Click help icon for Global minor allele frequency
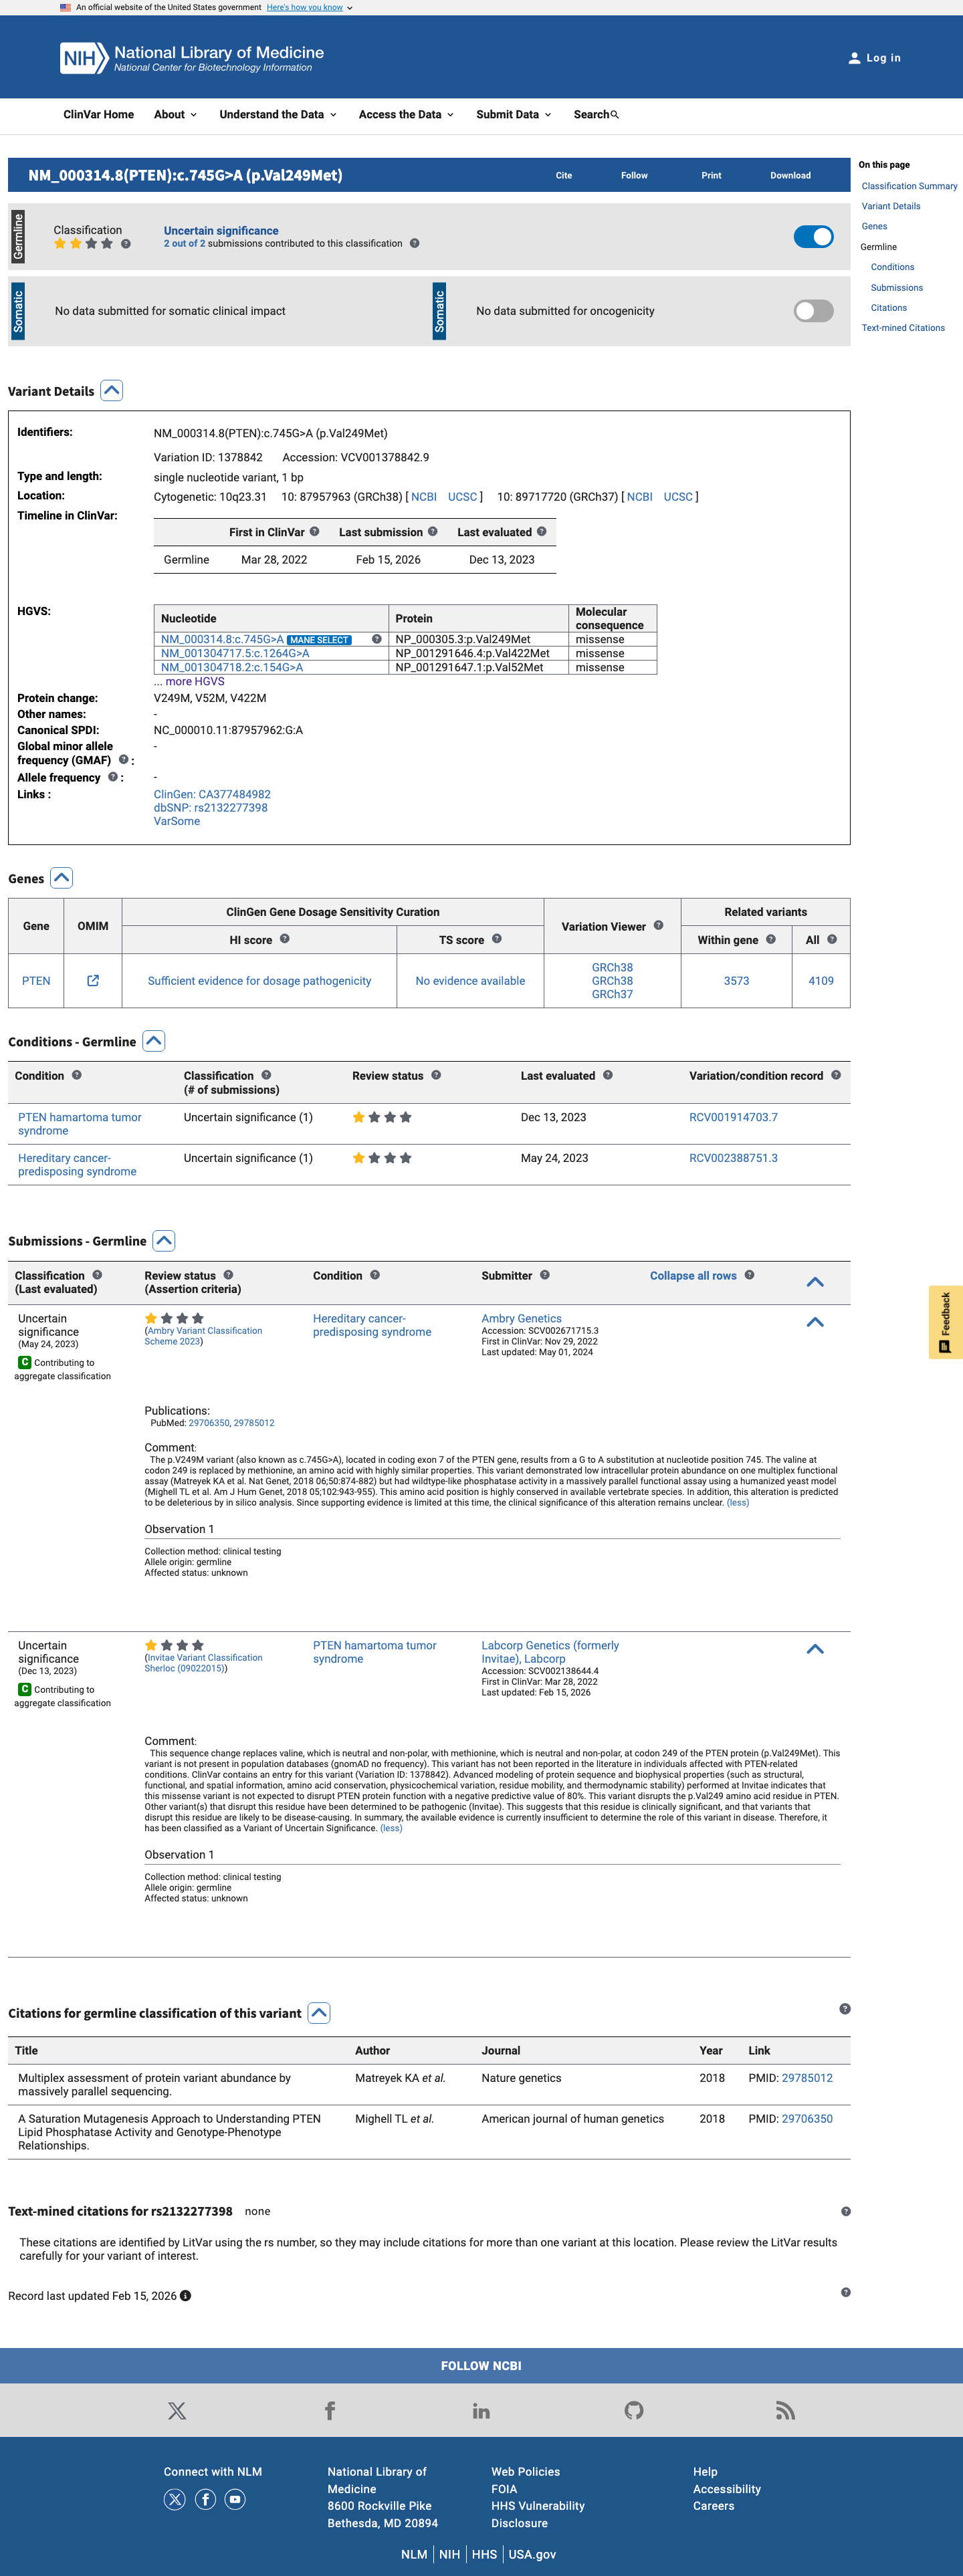This screenshot has height=2576, width=963. click(123, 760)
